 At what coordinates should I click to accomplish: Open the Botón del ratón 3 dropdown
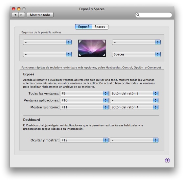pyautogui.click(x=134, y=93)
